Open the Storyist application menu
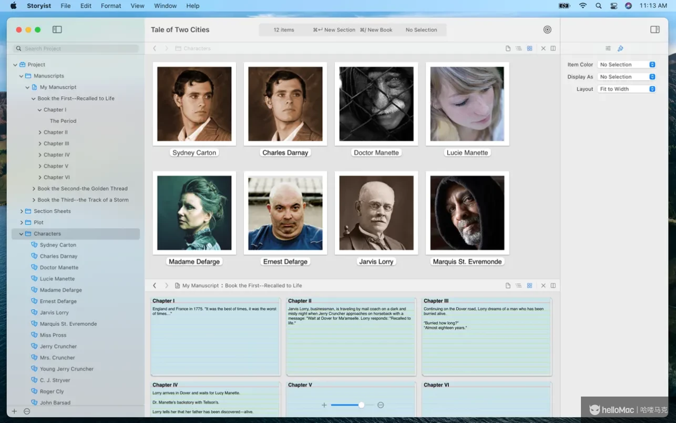676x423 pixels. click(x=40, y=6)
